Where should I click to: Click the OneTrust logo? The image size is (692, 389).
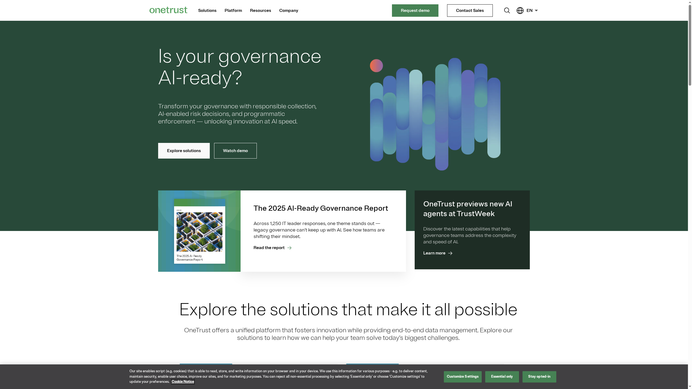[168, 10]
